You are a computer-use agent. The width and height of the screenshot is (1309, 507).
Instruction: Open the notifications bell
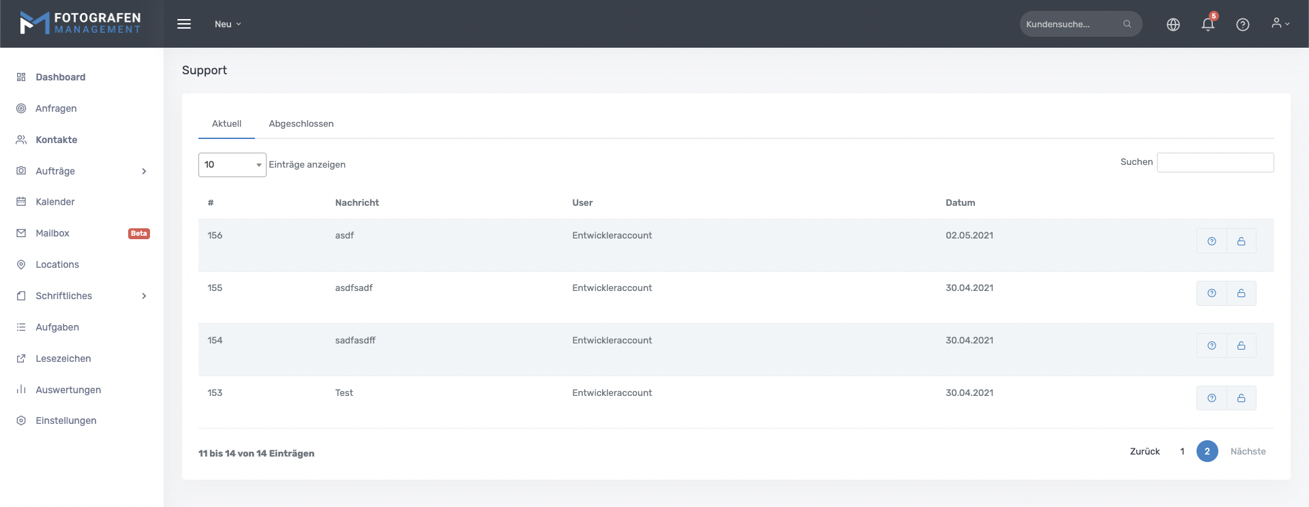coord(1207,25)
